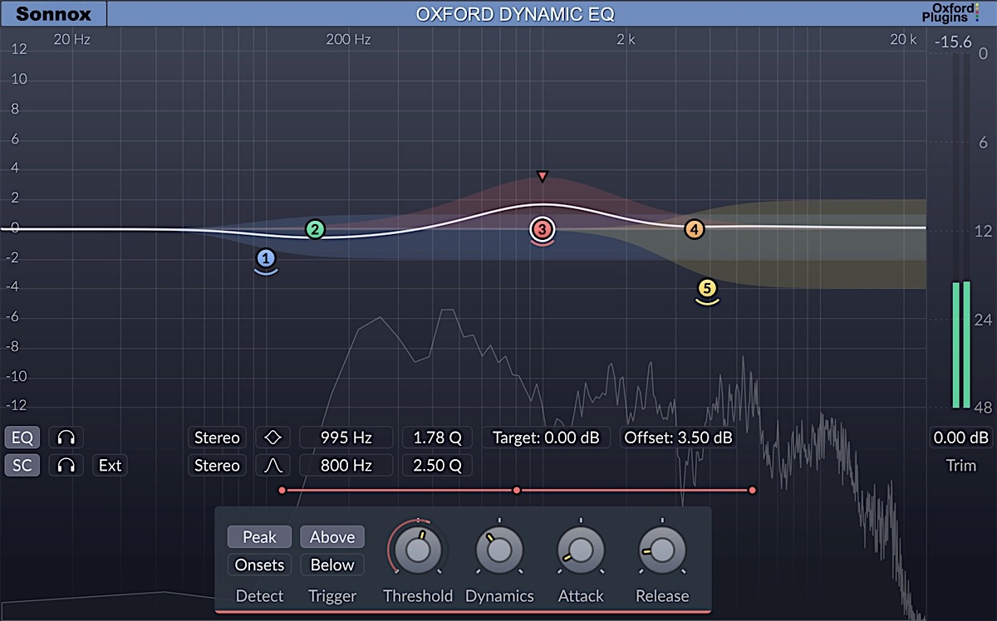The image size is (997, 621).
Task: Select EQ band node 4
Action: click(695, 229)
